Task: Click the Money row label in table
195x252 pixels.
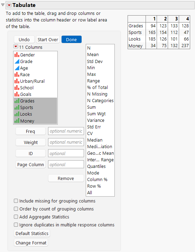Action: (136, 46)
